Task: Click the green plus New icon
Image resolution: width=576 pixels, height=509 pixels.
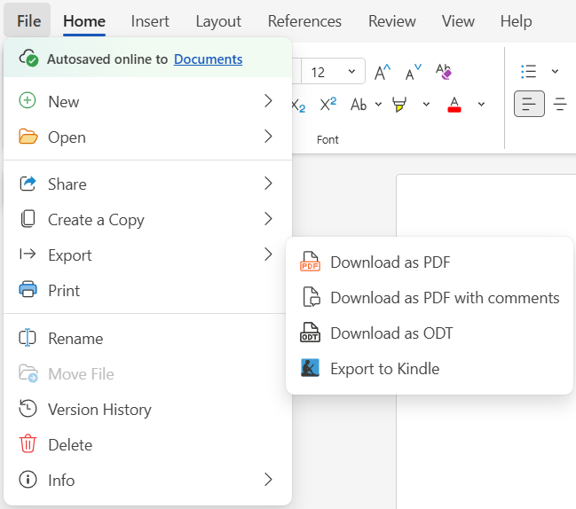Action: click(28, 100)
